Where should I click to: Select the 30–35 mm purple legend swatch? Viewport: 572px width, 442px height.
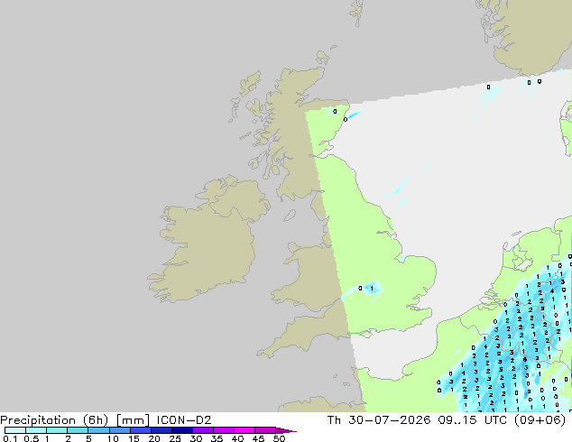[202, 430]
